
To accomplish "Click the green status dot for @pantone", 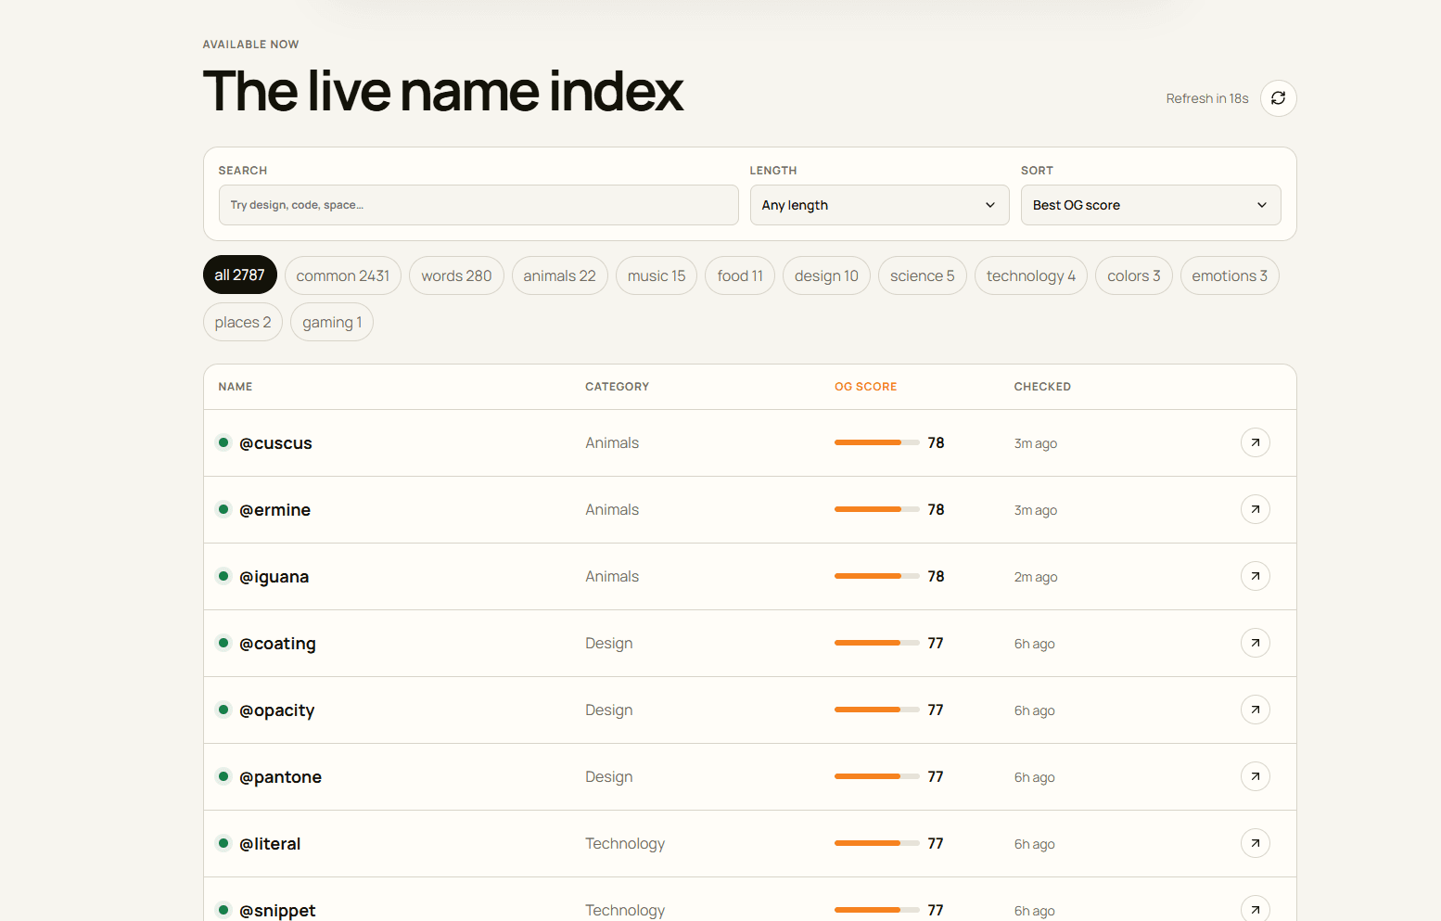I will click(x=223, y=776).
